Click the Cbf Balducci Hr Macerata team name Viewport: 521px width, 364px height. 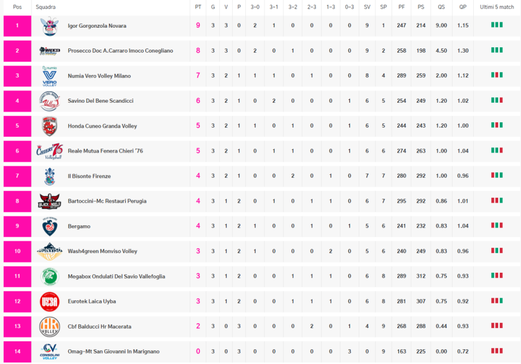click(99, 327)
